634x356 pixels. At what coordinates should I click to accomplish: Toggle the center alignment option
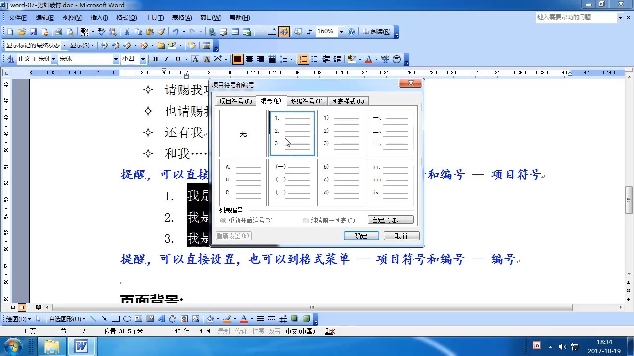pos(250,59)
